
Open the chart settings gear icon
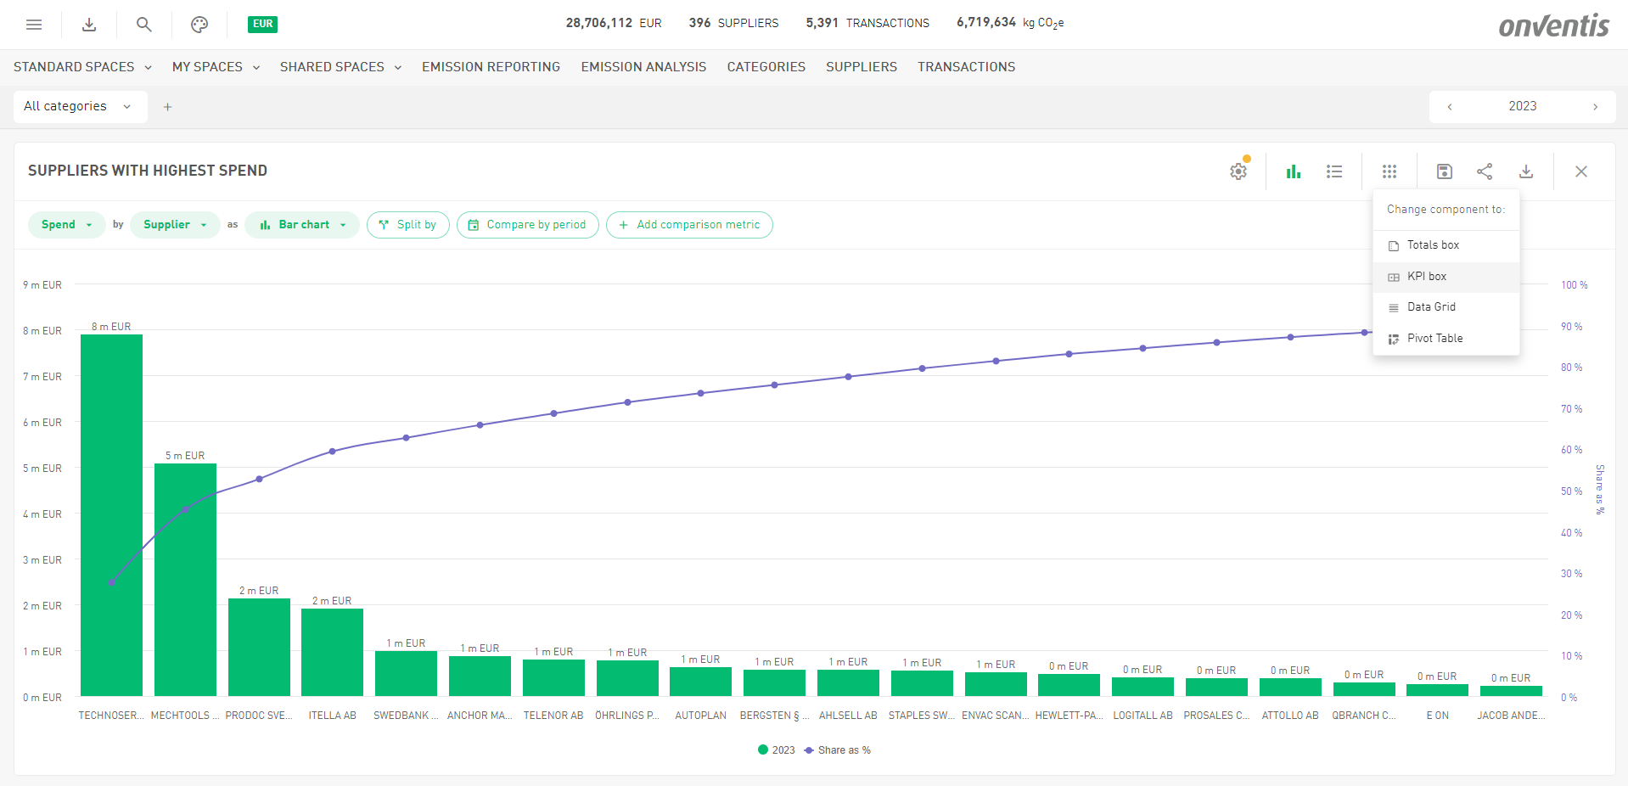coord(1238,171)
